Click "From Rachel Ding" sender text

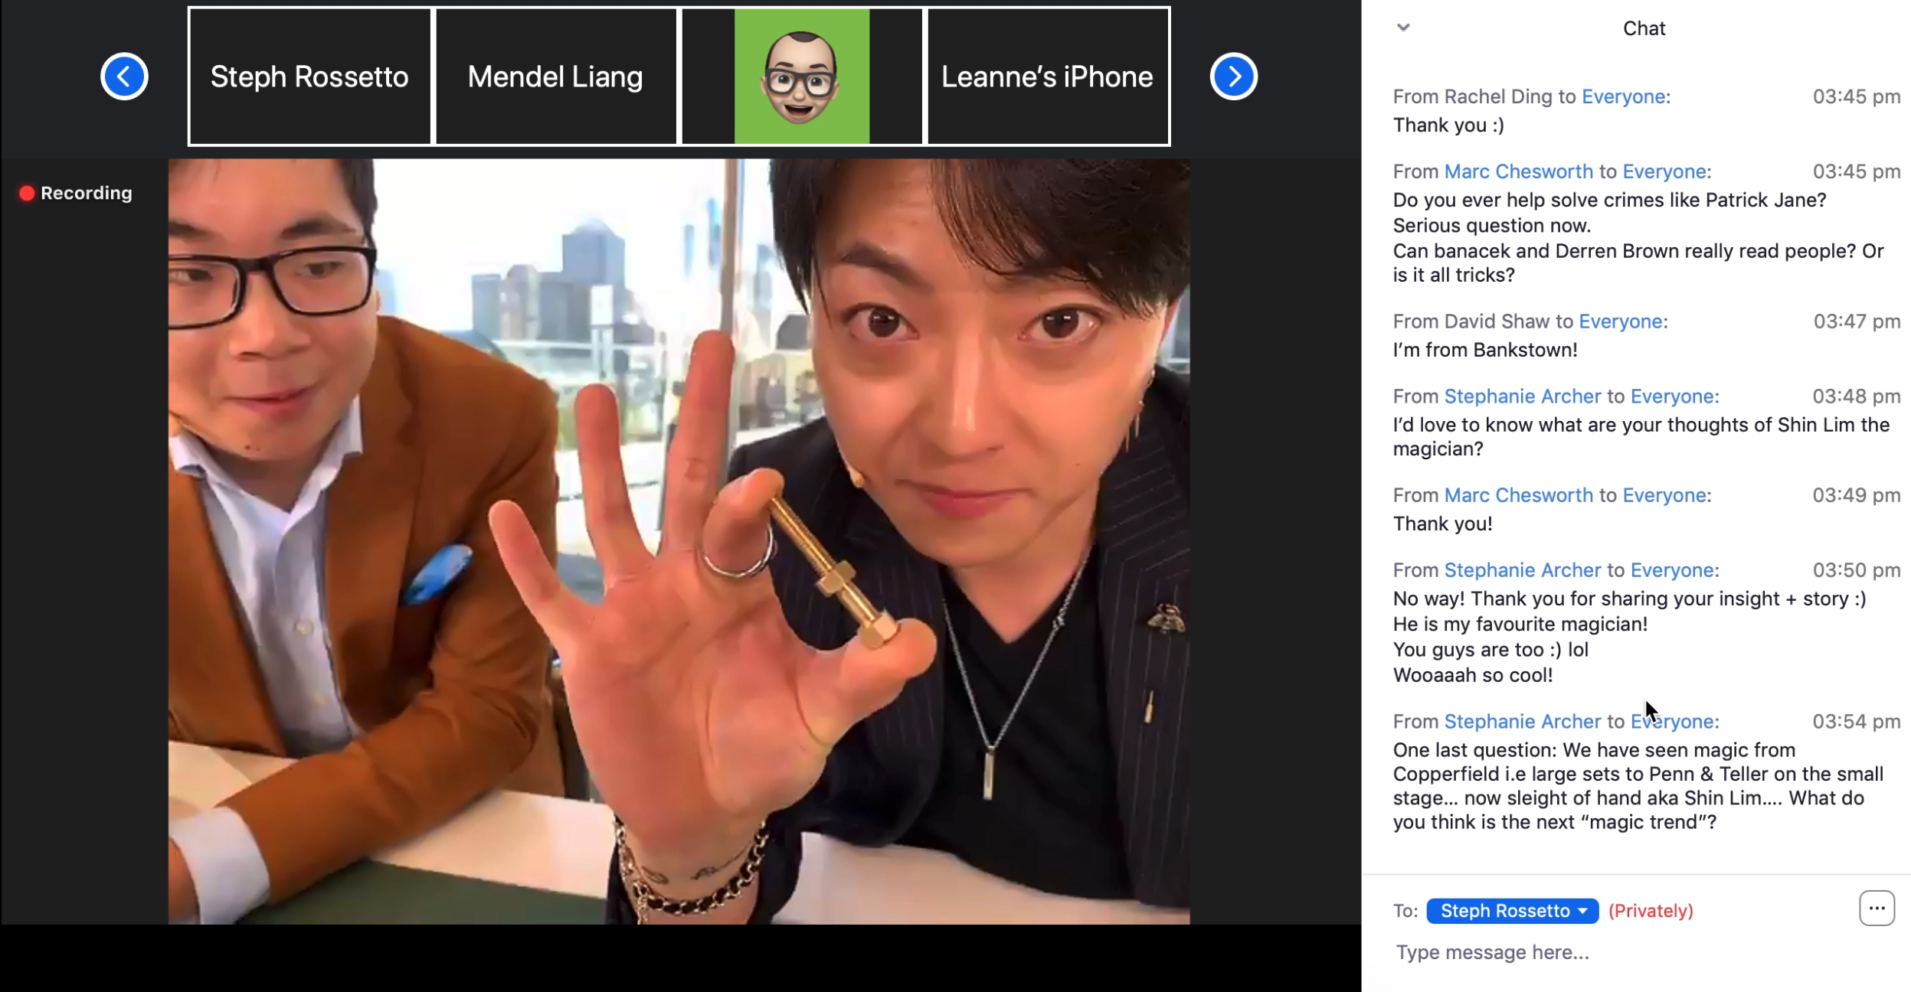tap(1472, 96)
